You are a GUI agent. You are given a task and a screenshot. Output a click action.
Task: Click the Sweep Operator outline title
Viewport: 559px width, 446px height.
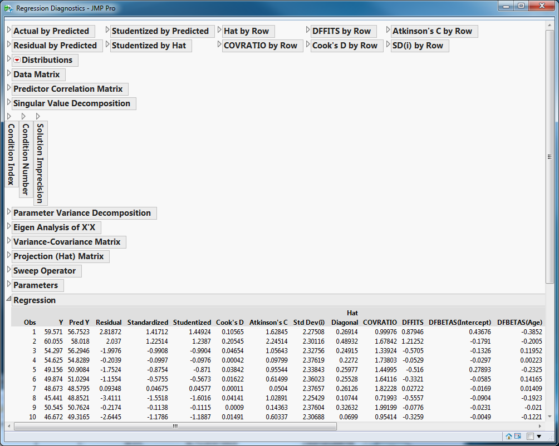coord(45,270)
